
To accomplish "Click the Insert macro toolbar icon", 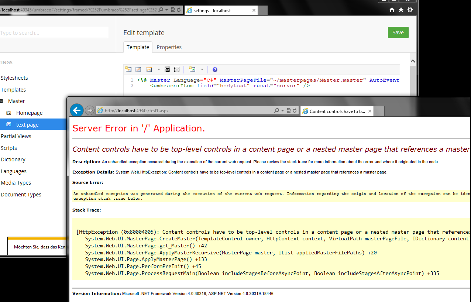I will click(149, 69).
